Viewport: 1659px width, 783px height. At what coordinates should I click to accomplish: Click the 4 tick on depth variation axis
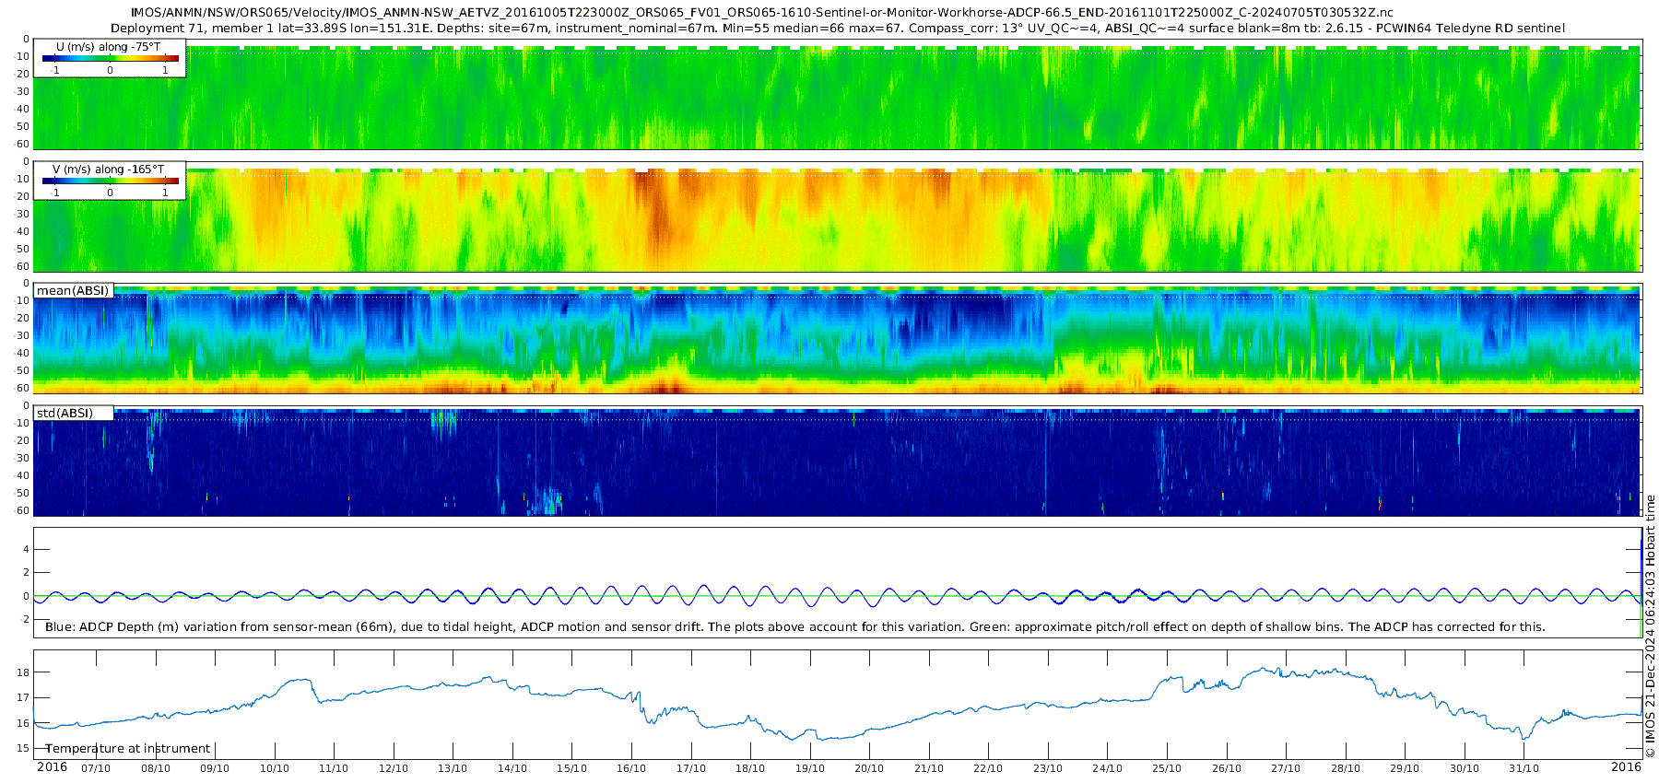click(26, 550)
